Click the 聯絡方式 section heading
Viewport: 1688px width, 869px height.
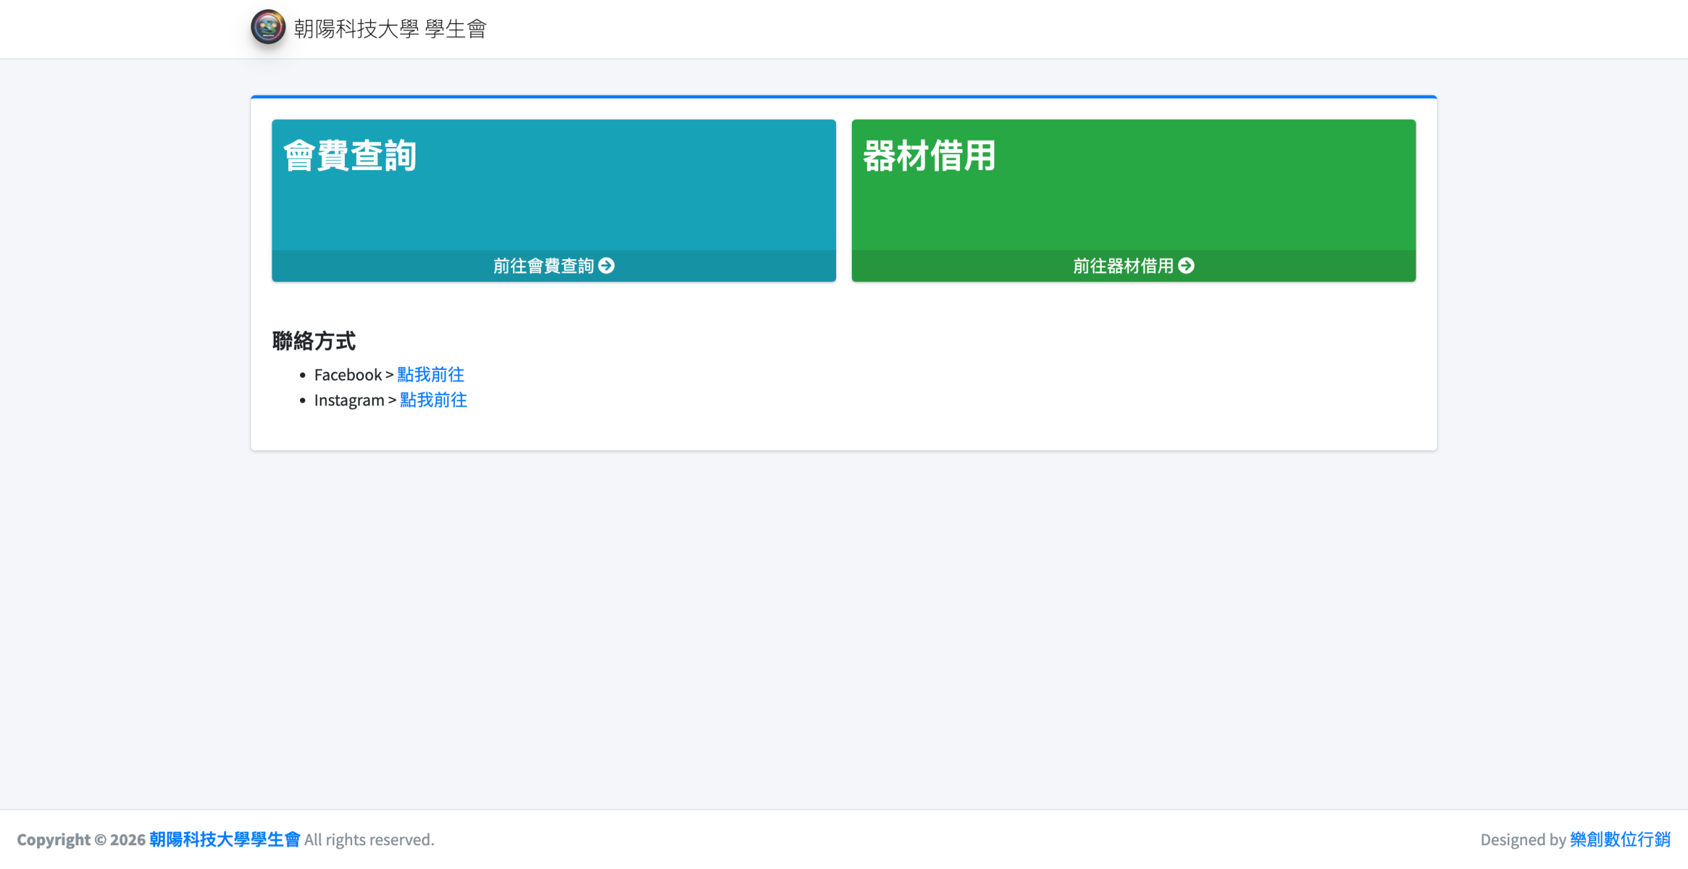tap(314, 341)
